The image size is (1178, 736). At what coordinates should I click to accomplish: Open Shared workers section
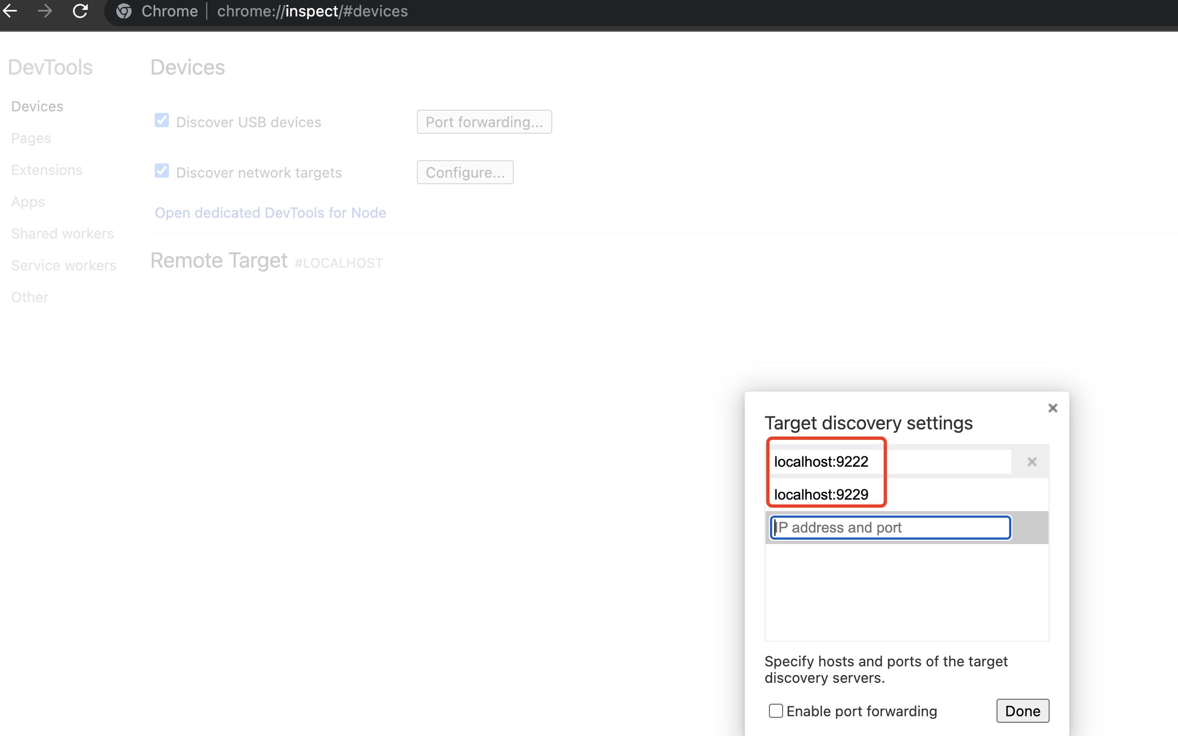point(63,234)
